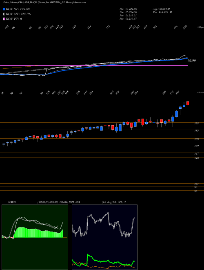Click the 159 price level label

(197, 146)
